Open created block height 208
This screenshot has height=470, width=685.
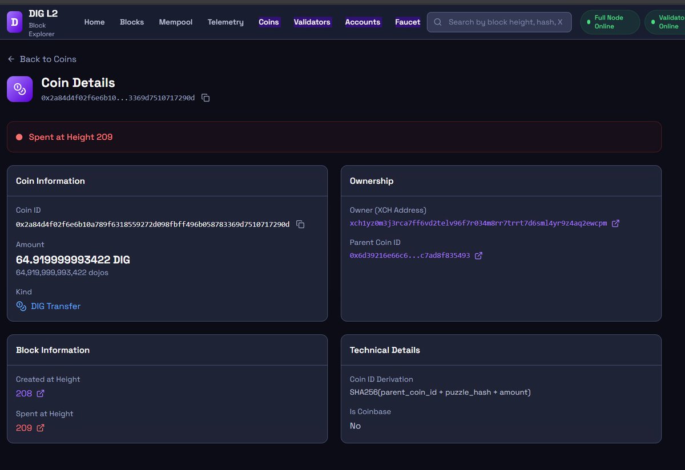(x=24, y=393)
